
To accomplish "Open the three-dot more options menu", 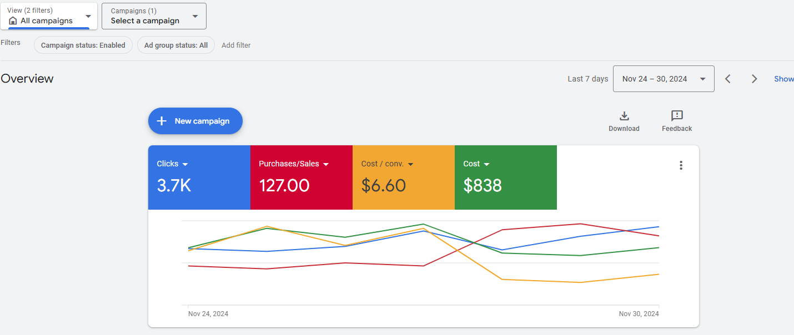I will click(681, 165).
